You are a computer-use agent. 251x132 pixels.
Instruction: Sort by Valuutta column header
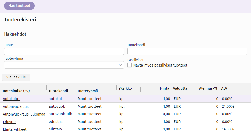[x=180, y=88]
